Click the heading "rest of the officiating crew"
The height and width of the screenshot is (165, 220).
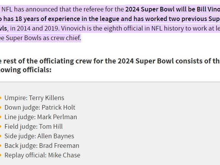(48, 61)
